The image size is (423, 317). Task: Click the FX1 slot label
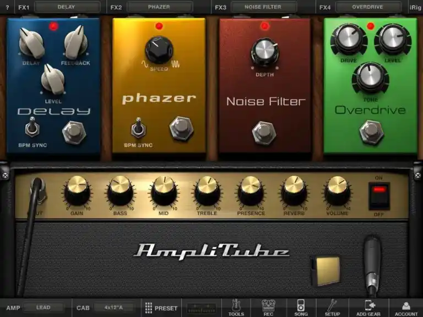(24, 8)
